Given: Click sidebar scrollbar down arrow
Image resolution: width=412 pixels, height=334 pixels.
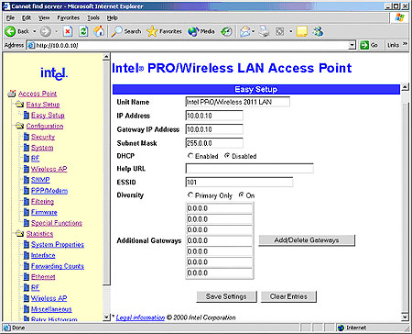Looking at the screenshot, I should pos(106,317).
